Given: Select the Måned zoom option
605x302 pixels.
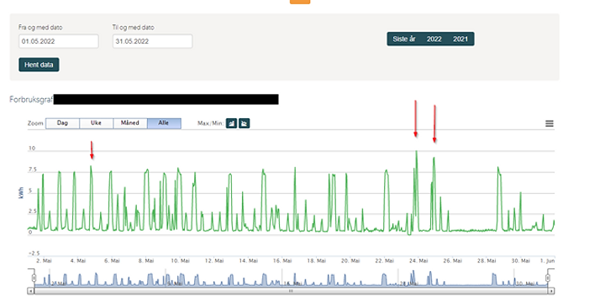Looking at the screenshot, I should pos(130,123).
